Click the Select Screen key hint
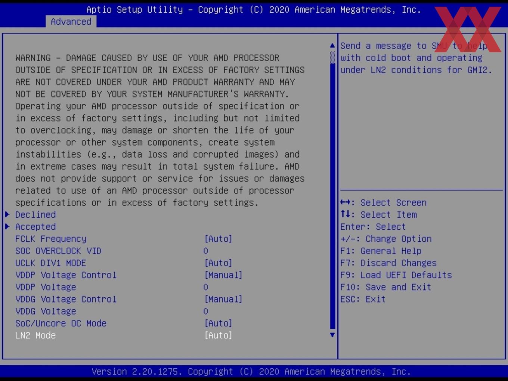 click(384, 202)
